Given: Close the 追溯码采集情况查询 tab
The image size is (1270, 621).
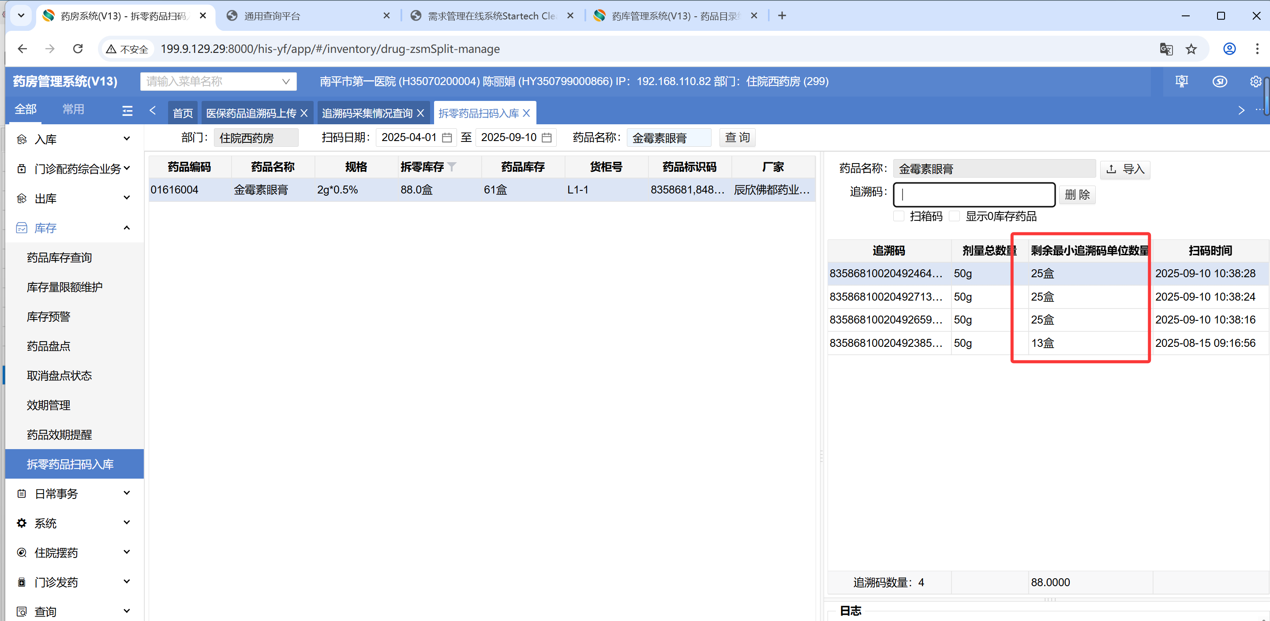Looking at the screenshot, I should [x=420, y=113].
